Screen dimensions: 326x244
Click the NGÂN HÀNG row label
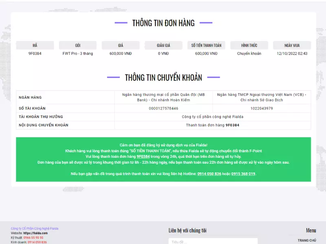click(x=30, y=97)
